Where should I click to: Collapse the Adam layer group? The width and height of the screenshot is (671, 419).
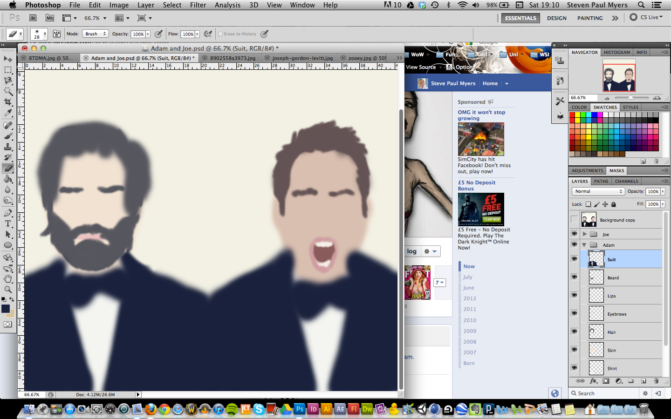point(584,245)
